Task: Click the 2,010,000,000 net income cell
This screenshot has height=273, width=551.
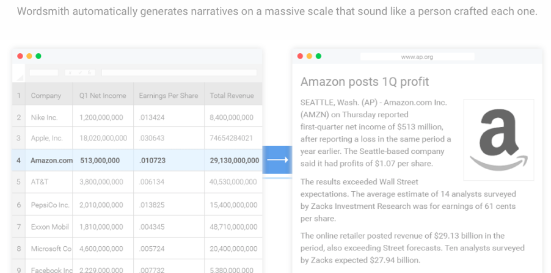Action: pos(103,205)
